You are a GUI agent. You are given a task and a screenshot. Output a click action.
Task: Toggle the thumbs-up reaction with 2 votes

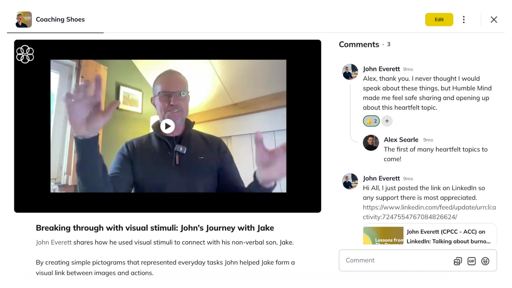(x=371, y=121)
